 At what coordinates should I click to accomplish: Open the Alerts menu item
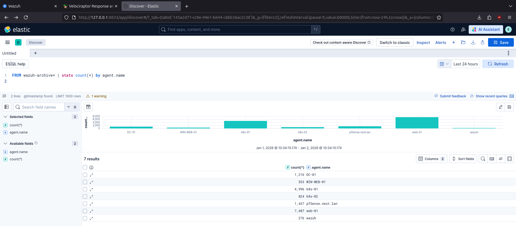point(441,42)
